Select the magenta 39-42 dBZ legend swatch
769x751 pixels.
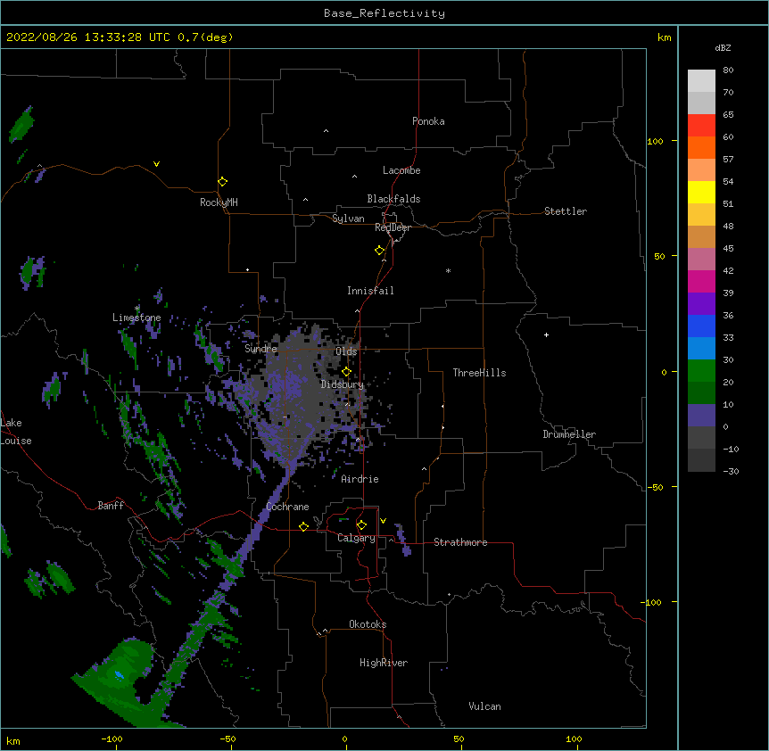701,282
